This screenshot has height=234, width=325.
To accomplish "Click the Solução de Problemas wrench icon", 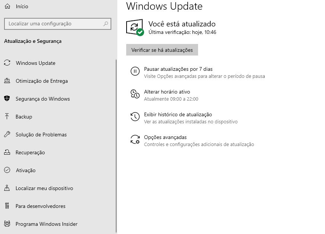I will tap(7, 134).
